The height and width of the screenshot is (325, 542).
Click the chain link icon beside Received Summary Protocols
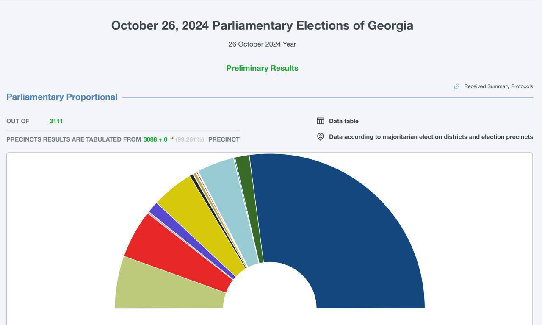pyautogui.click(x=456, y=86)
